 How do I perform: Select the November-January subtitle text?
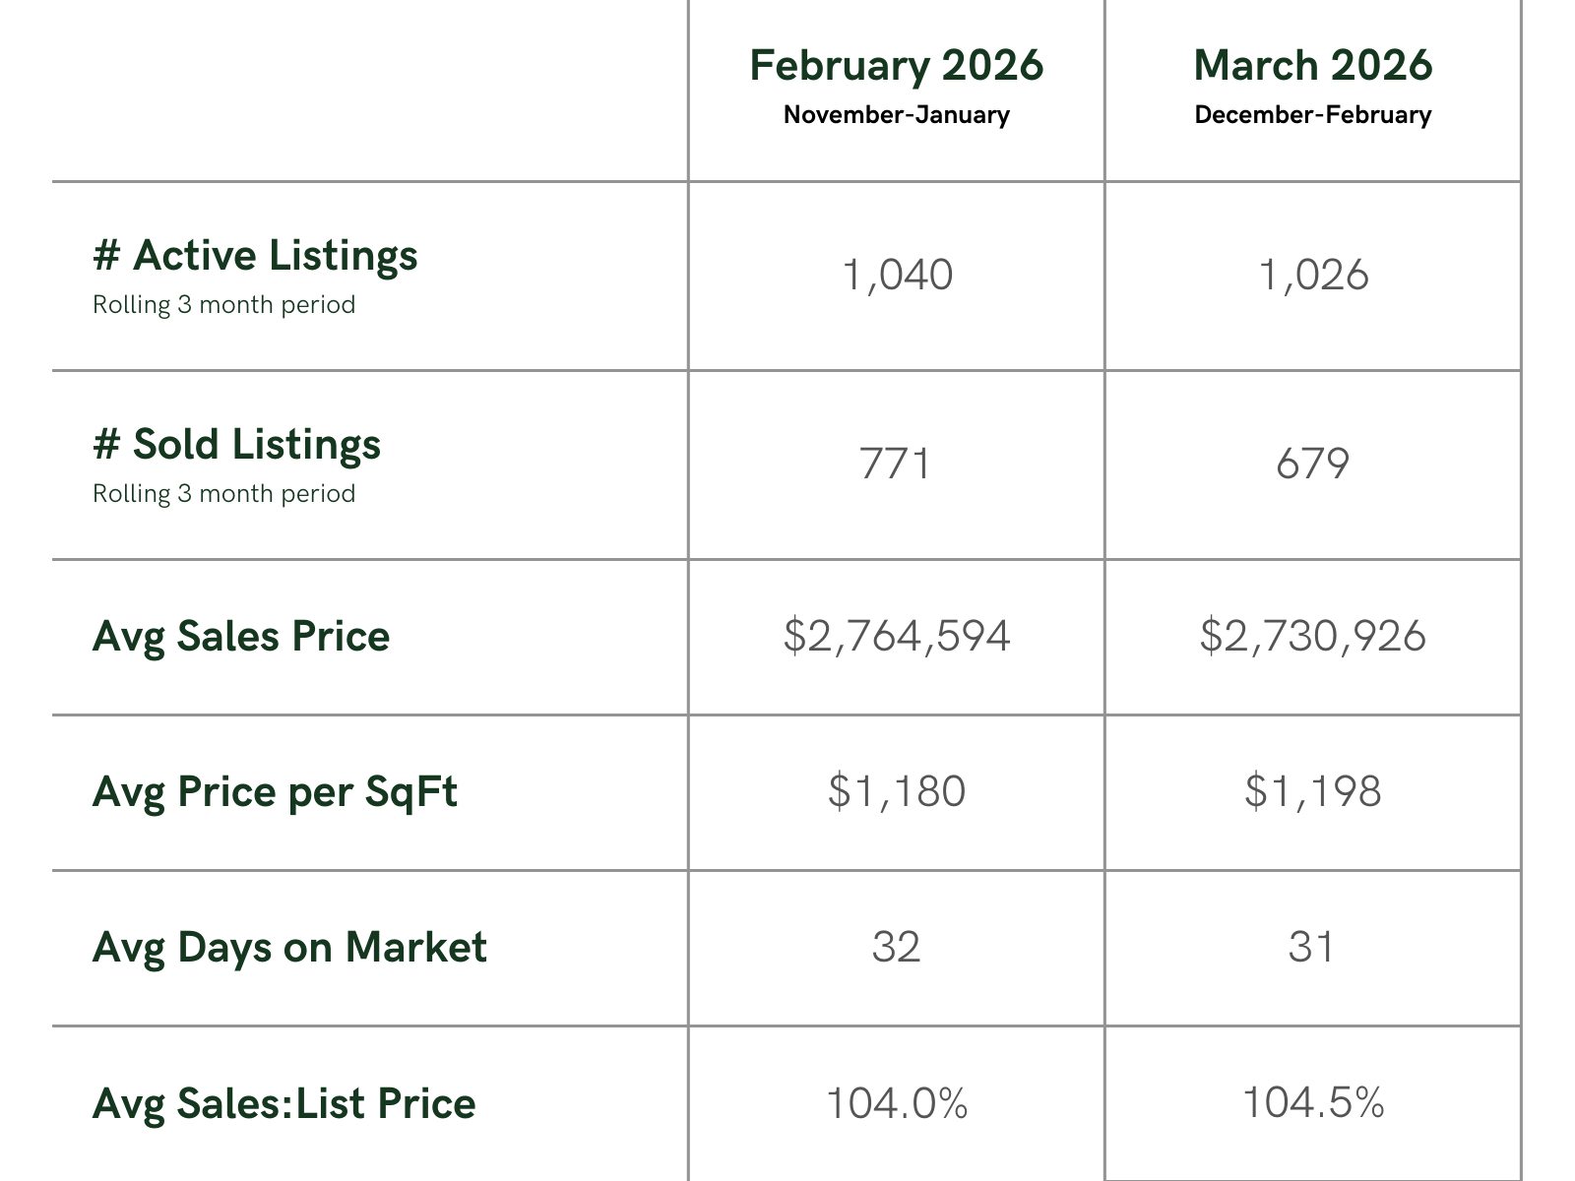[896, 115]
